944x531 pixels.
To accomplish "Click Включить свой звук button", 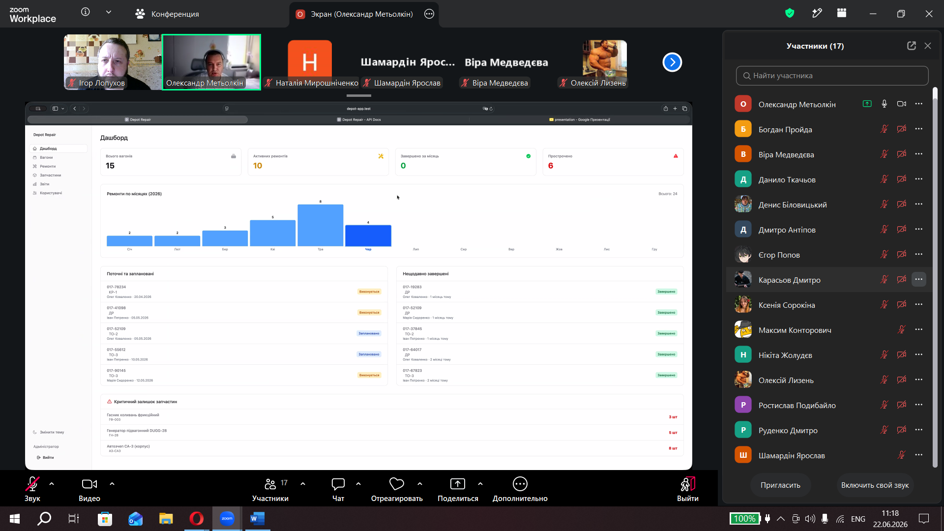I will tap(875, 485).
